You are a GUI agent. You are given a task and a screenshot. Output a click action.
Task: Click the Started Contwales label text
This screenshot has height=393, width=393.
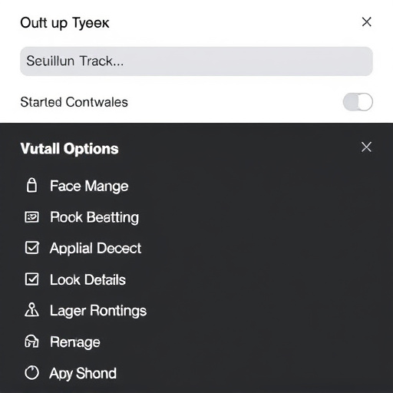[x=74, y=102]
